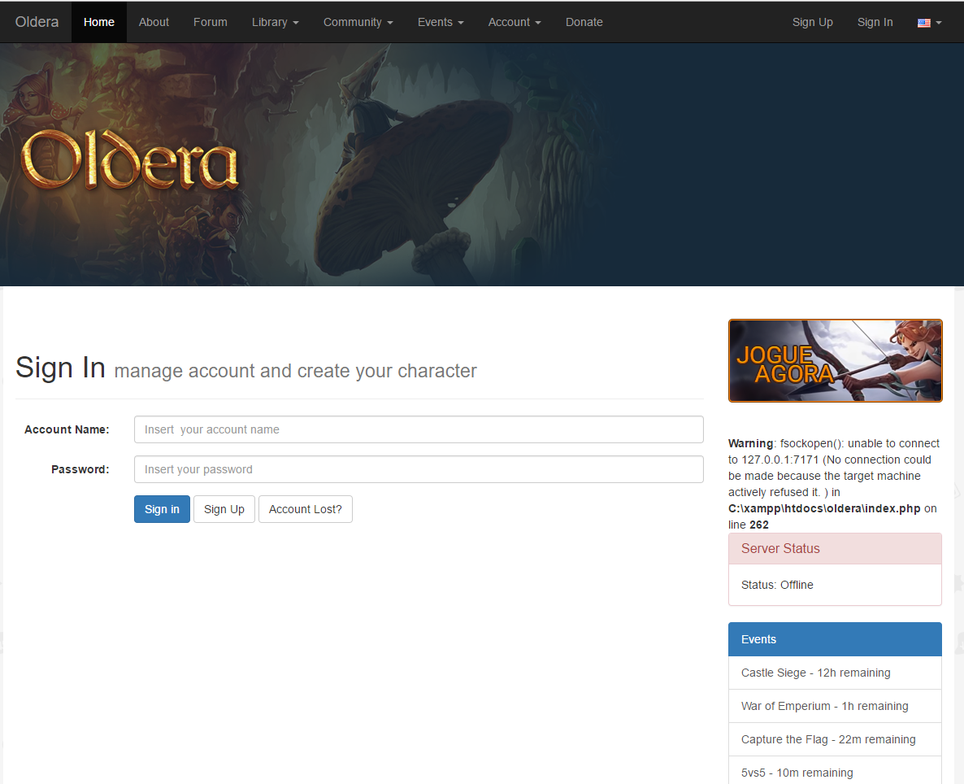Screen dimensions: 964x784
Task: Go to the About page
Action: coord(154,22)
